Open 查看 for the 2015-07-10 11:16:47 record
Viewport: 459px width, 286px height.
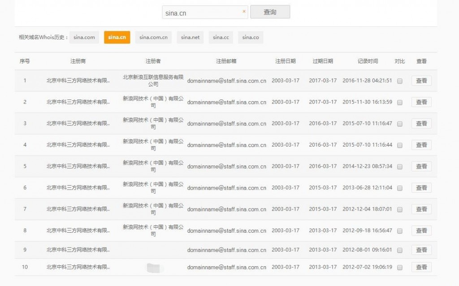[421, 123]
